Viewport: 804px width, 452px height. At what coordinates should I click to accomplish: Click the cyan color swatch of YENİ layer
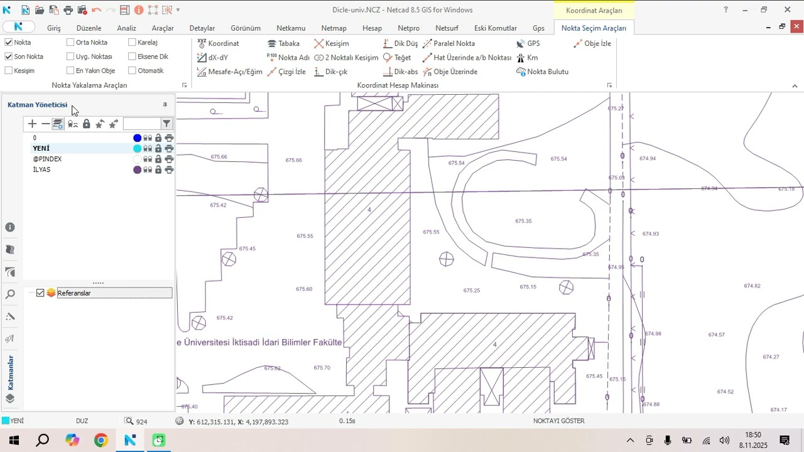pos(138,149)
